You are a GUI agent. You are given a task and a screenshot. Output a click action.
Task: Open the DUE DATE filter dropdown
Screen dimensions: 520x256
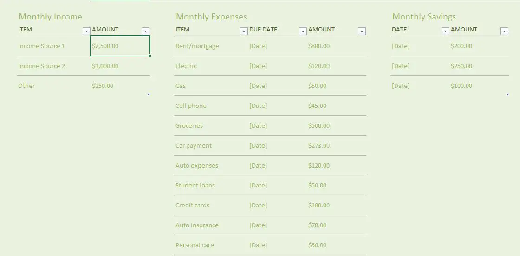click(x=303, y=31)
